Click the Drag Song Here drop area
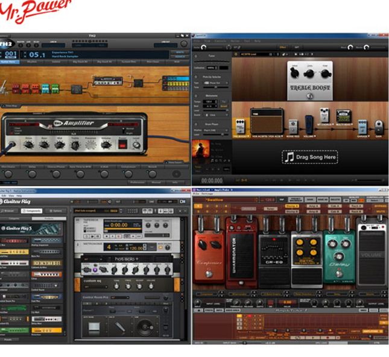Viewport: 389px width, 357px height. (310, 157)
